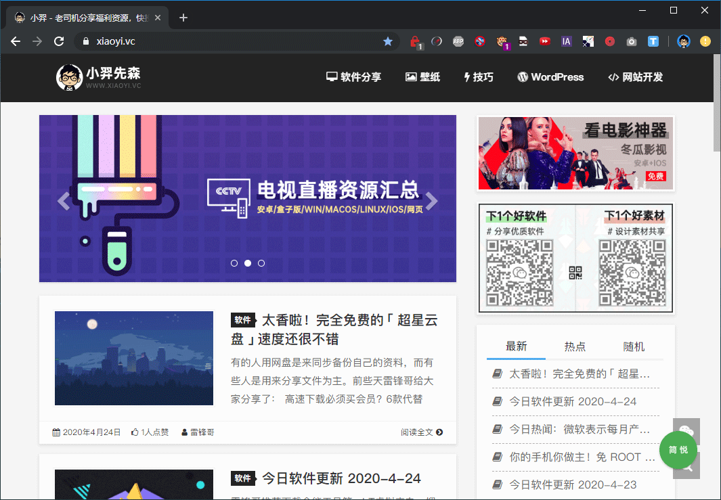Open the 软件分享 navigation menu

pos(353,77)
